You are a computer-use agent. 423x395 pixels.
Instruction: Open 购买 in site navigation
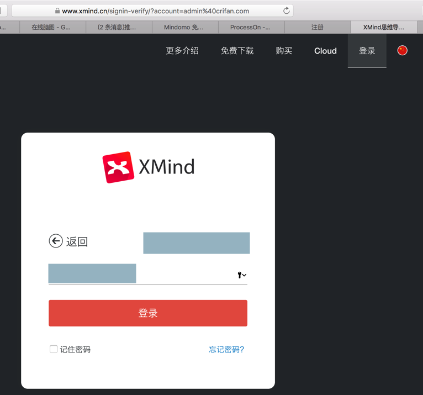coord(284,51)
